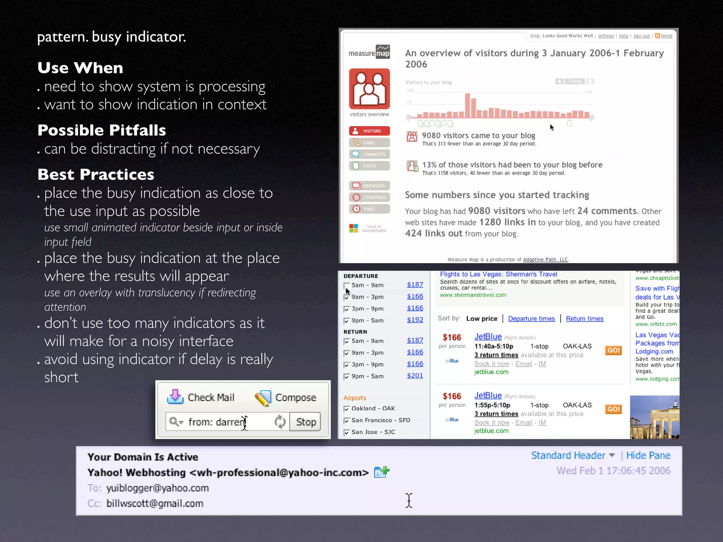Open the Measure Map logo
The image size is (723, 542).
(369, 52)
